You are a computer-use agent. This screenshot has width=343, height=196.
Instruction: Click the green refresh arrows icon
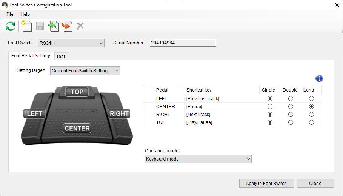point(11,26)
